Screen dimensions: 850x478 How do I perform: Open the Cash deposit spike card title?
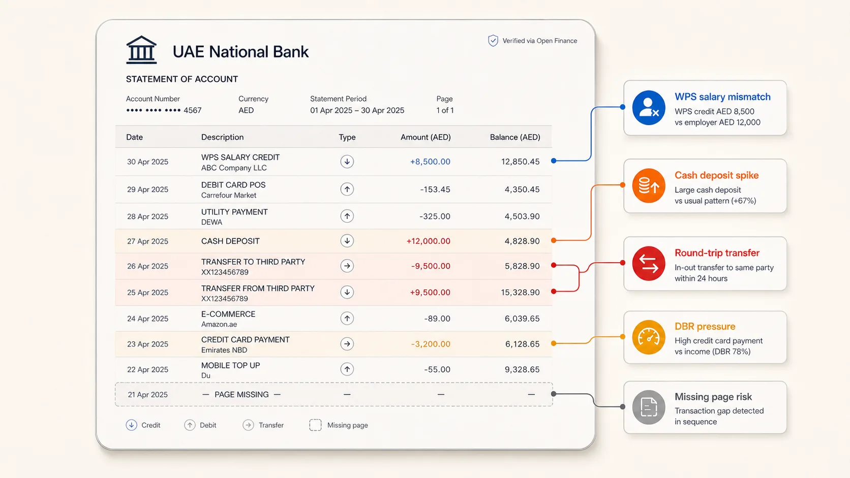716,175
